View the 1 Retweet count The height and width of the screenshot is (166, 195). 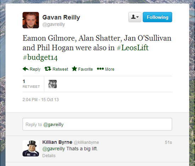31,84
